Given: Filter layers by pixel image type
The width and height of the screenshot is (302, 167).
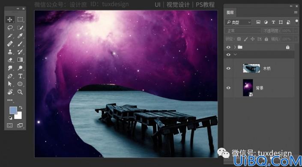Looking at the screenshot, I should point(258,22).
